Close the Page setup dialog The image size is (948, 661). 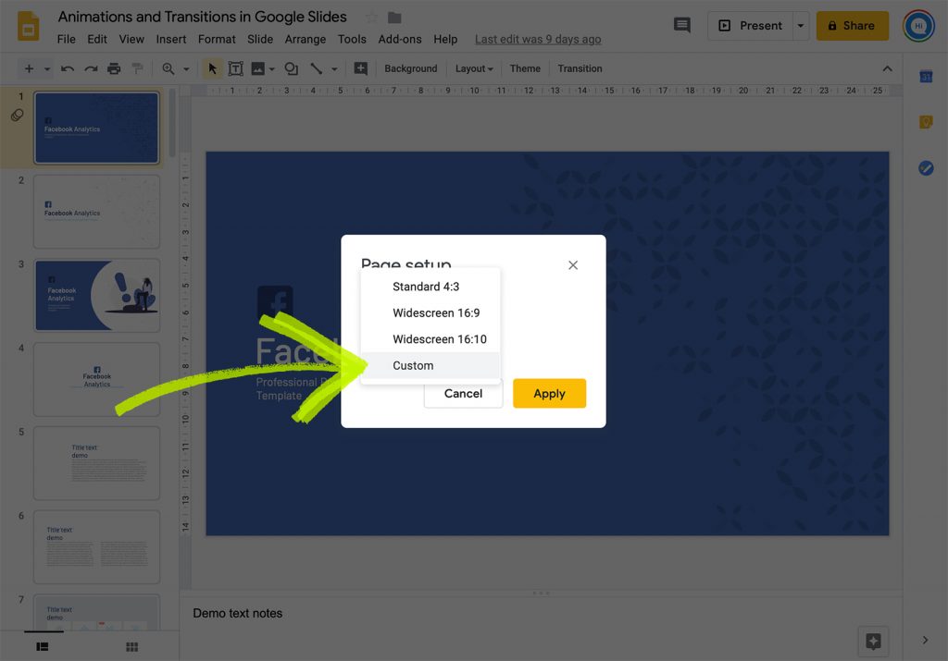573,265
